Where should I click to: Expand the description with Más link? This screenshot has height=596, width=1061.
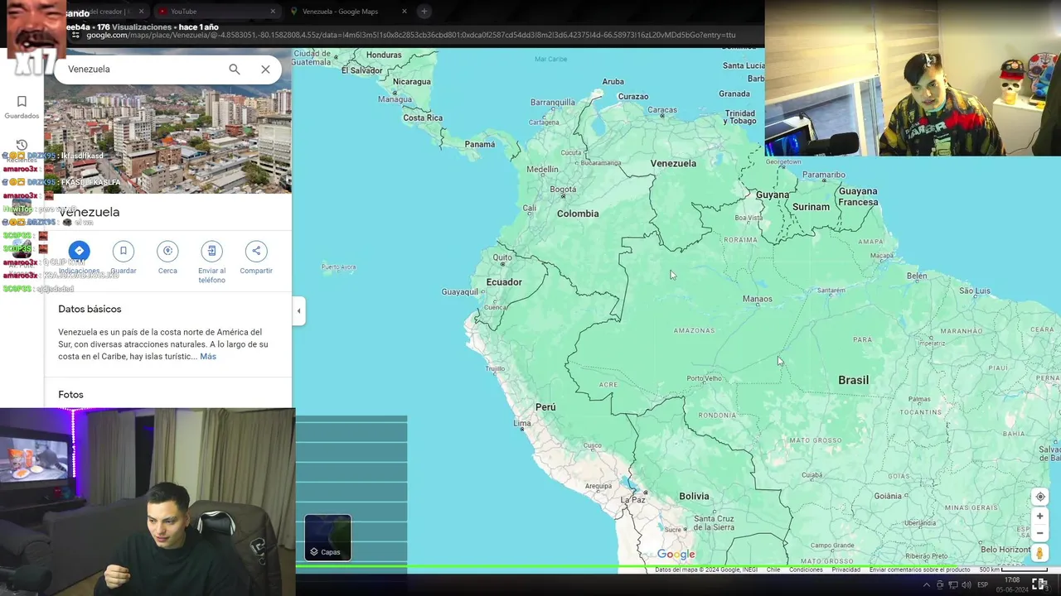208,357
